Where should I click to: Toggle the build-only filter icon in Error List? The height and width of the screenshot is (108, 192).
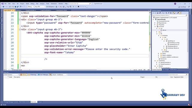(50, 75)
